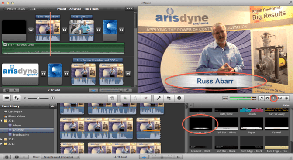Play selected event from beginning

click(24, 157)
